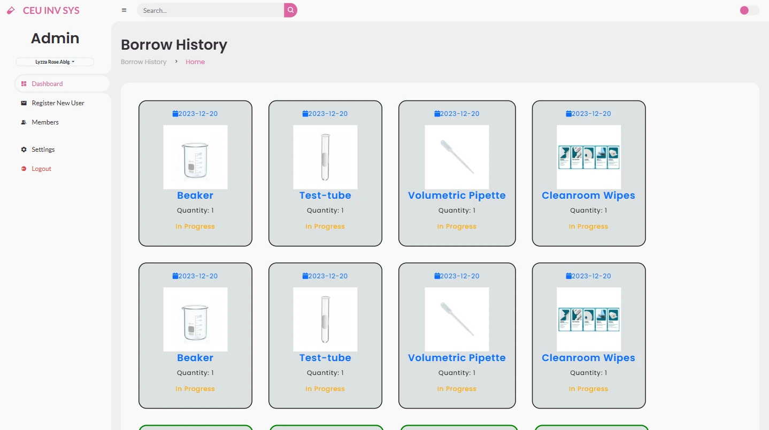The width and height of the screenshot is (769, 430).
Task: Click the CEU INV SYS logo icon
Action: (x=11, y=10)
